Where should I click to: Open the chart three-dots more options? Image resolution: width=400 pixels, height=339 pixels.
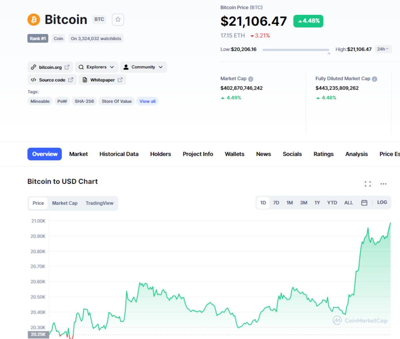383,184
